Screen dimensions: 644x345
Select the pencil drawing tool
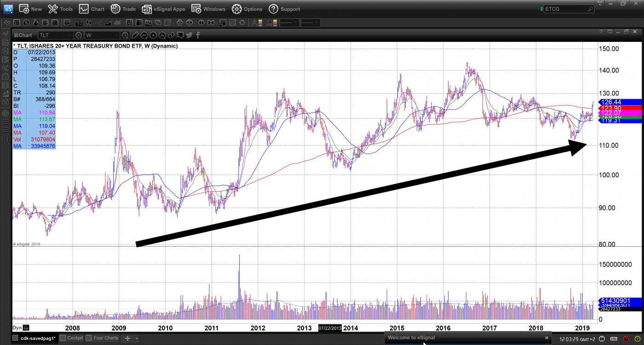135,35
